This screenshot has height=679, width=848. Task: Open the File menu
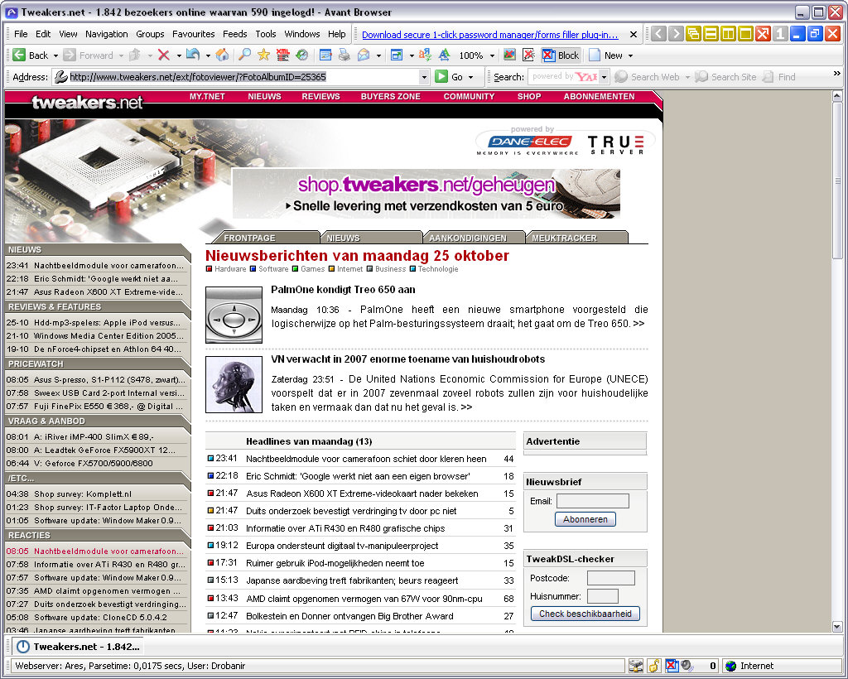[x=21, y=34]
